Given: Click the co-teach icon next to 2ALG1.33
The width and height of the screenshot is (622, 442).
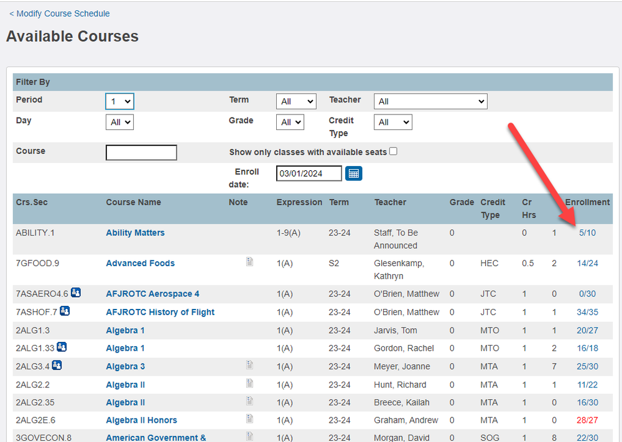Looking at the screenshot, I should click(x=62, y=348).
